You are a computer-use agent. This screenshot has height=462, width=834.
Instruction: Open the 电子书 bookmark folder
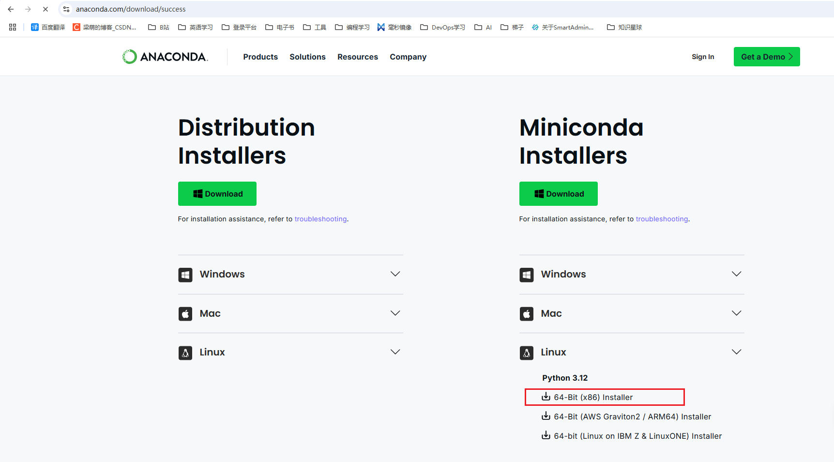pos(280,27)
